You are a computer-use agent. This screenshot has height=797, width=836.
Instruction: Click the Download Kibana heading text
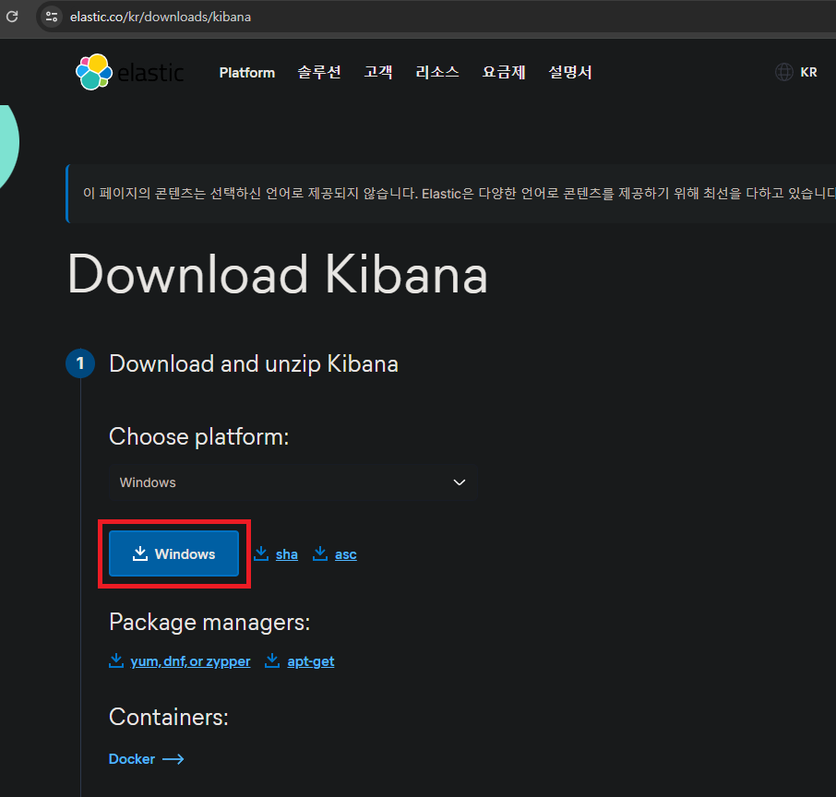[x=277, y=274]
